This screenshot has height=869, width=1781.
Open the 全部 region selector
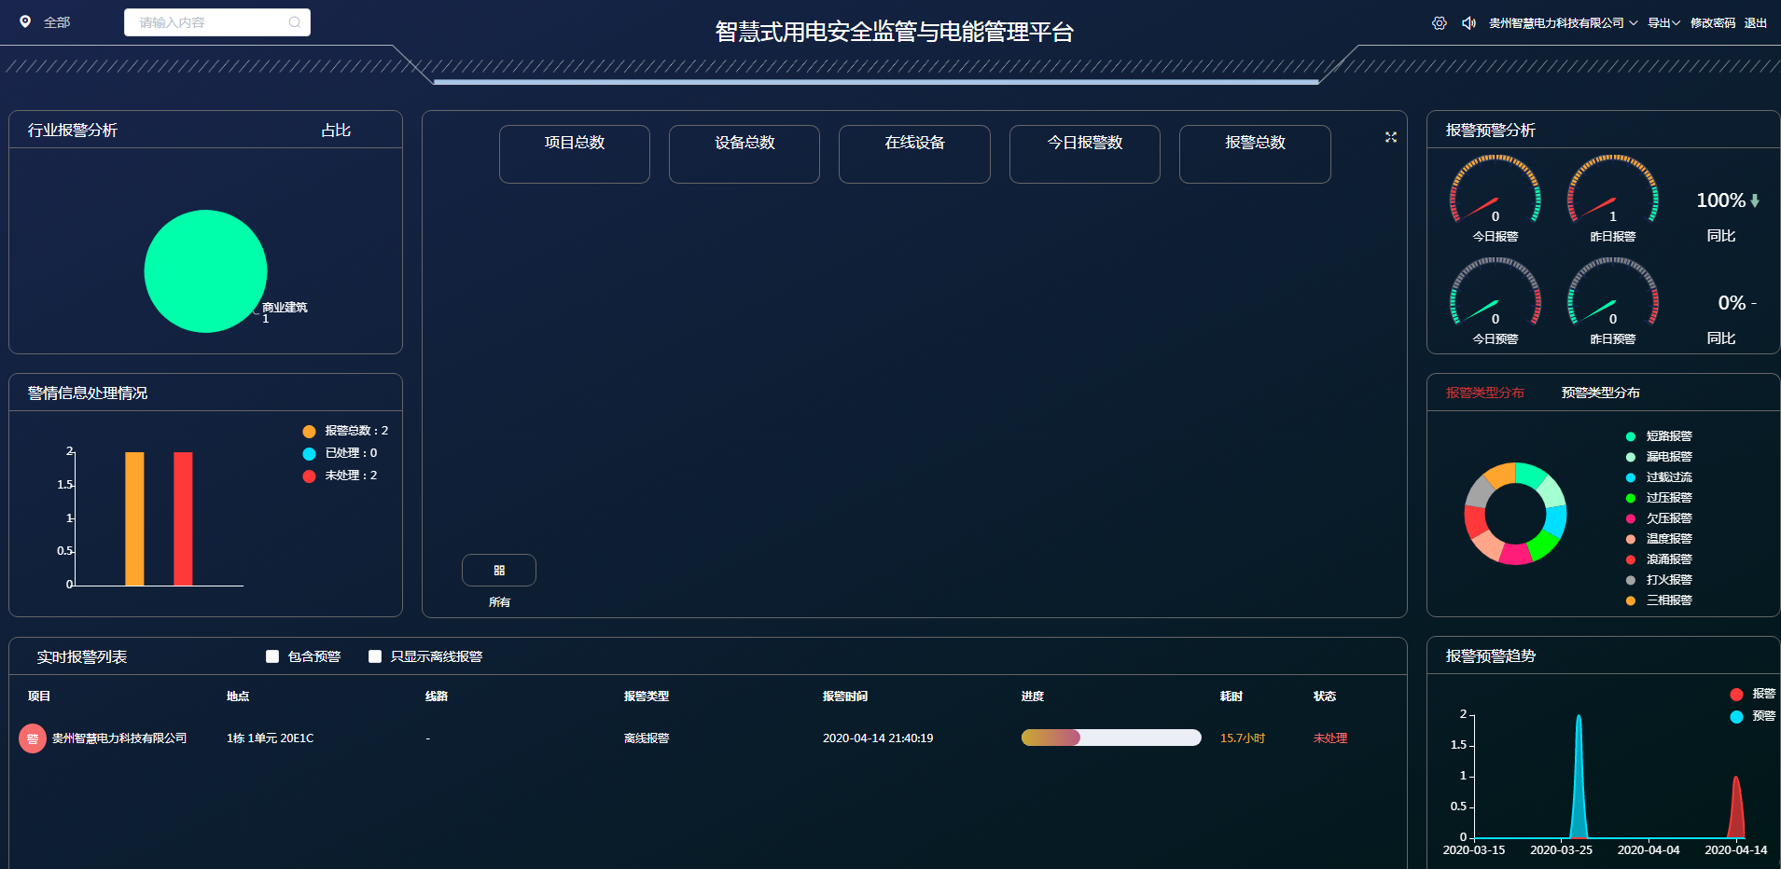56,22
